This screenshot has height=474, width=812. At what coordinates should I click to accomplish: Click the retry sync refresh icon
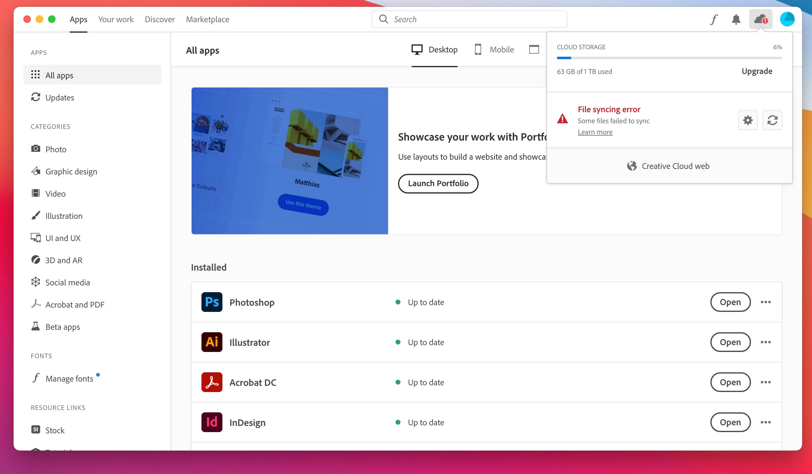pos(772,120)
